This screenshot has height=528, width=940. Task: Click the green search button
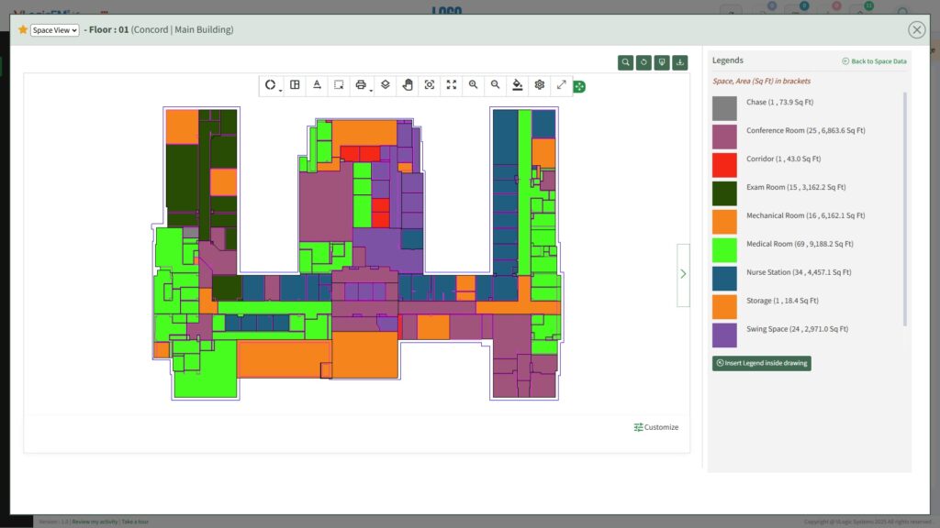coord(625,62)
